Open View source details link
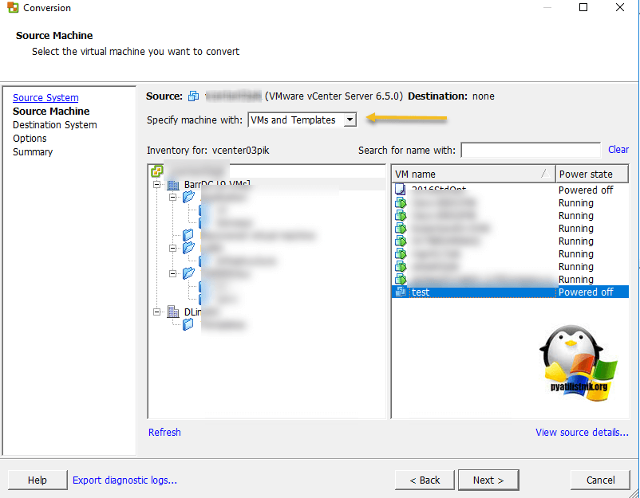This screenshot has height=498, width=640. (x=582, y=433)
